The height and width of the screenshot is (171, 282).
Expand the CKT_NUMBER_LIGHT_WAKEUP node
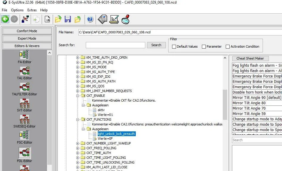click(77, 144)
